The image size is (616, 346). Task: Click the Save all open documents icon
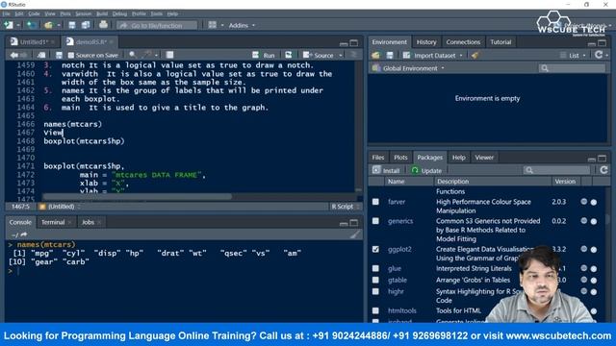tap(86, 25)
